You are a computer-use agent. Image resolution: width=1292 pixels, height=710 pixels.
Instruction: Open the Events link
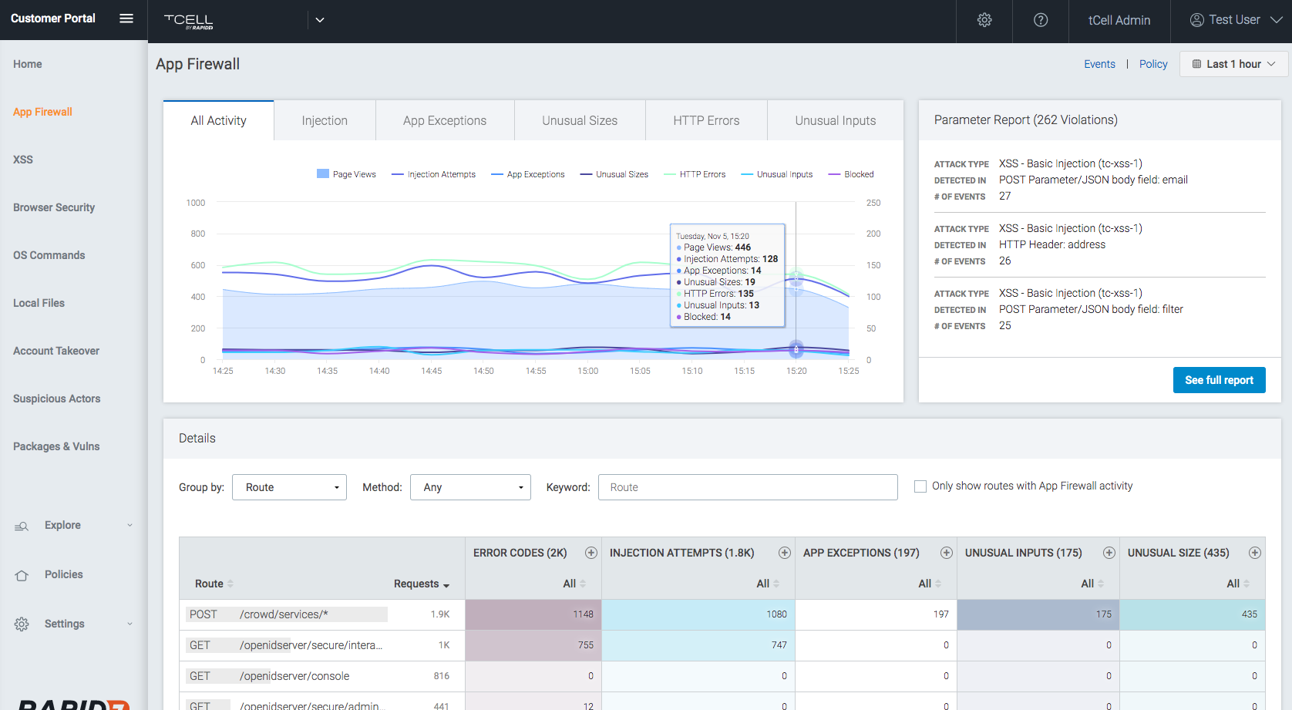pyautogui.click(x=1099, y=64)
